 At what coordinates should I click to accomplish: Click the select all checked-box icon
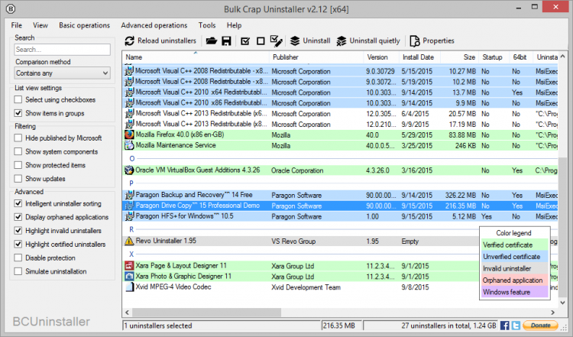[x=245, y=41]
